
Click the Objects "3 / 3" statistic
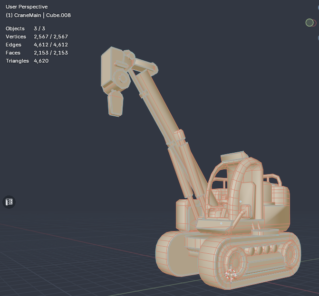point(39,28)
